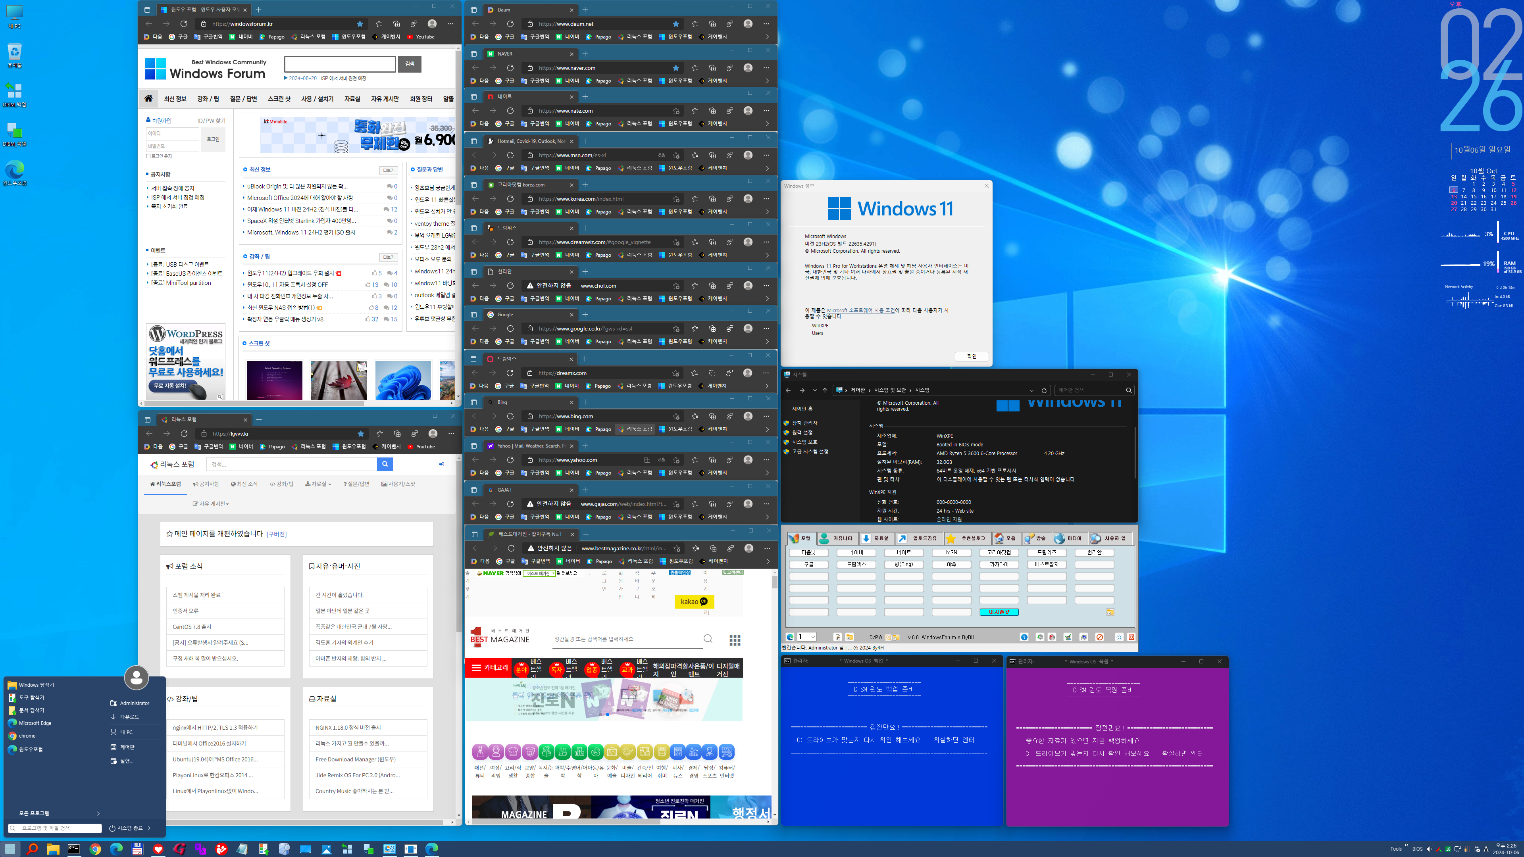Click the IME letter A icon in tray
The image size is (1524, 857).
pyautogui.click(x=1486, y=849)
